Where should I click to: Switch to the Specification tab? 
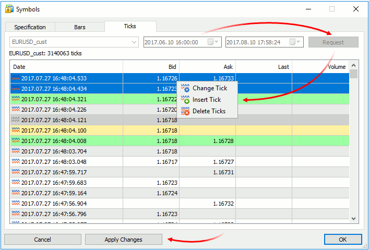pyautogui.click(x=30, y=27)
